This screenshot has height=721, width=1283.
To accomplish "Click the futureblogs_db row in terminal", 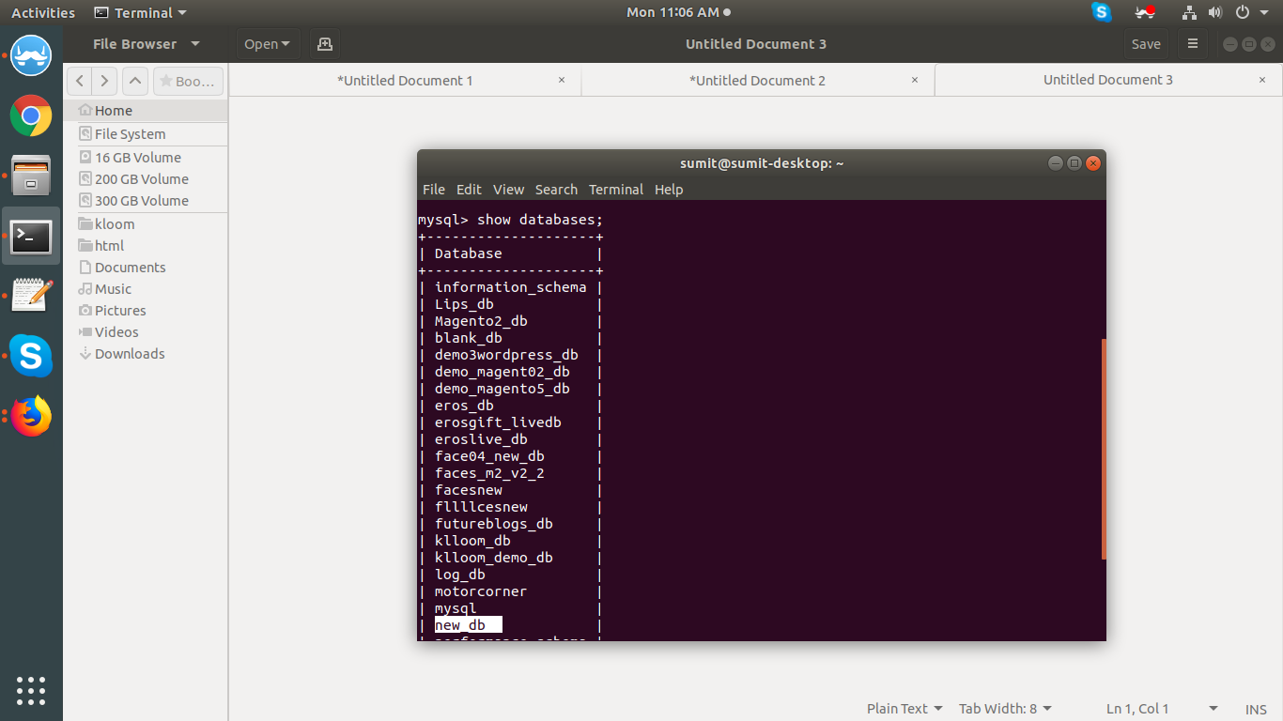I will [x=493, y=524].
